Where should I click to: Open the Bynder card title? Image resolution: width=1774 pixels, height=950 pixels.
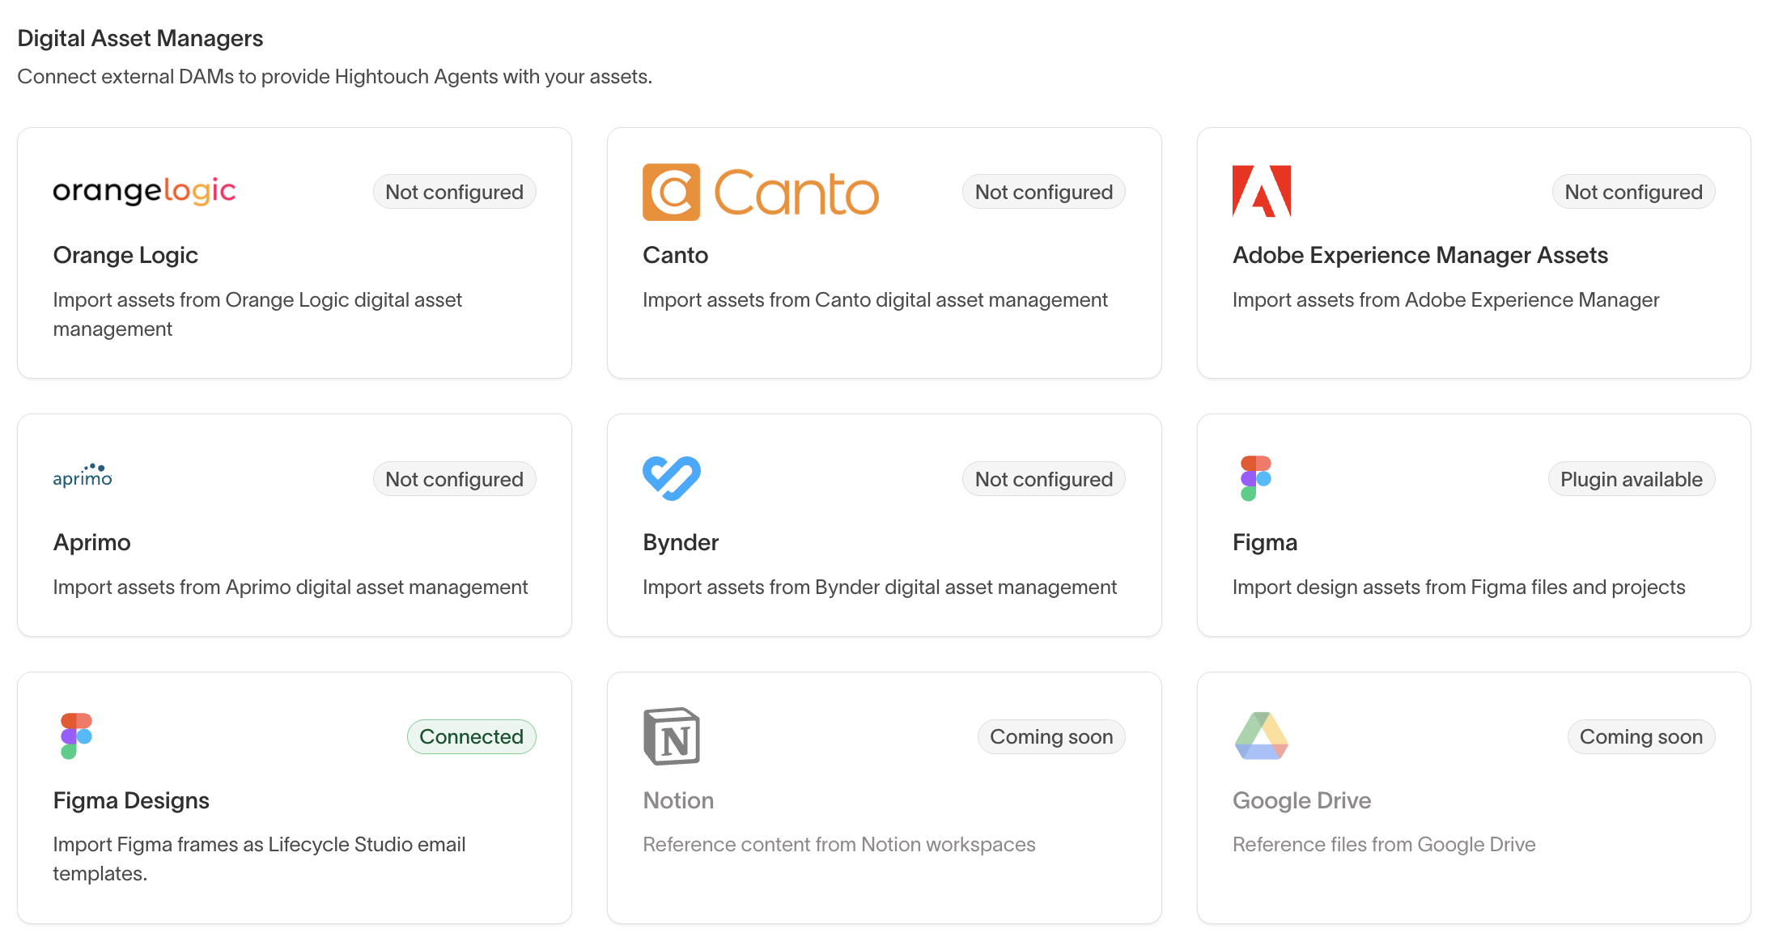[x=681, y=542]
